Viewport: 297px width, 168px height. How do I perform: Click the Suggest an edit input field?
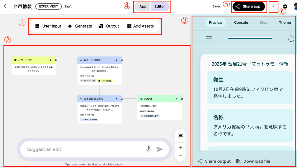[82, 149]
